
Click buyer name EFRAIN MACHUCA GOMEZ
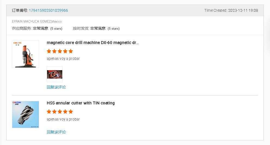[x=31, y=21]
